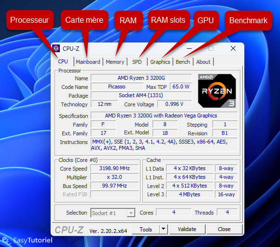Open the SPD tab
280x247 pixels.
pos(137,62)
